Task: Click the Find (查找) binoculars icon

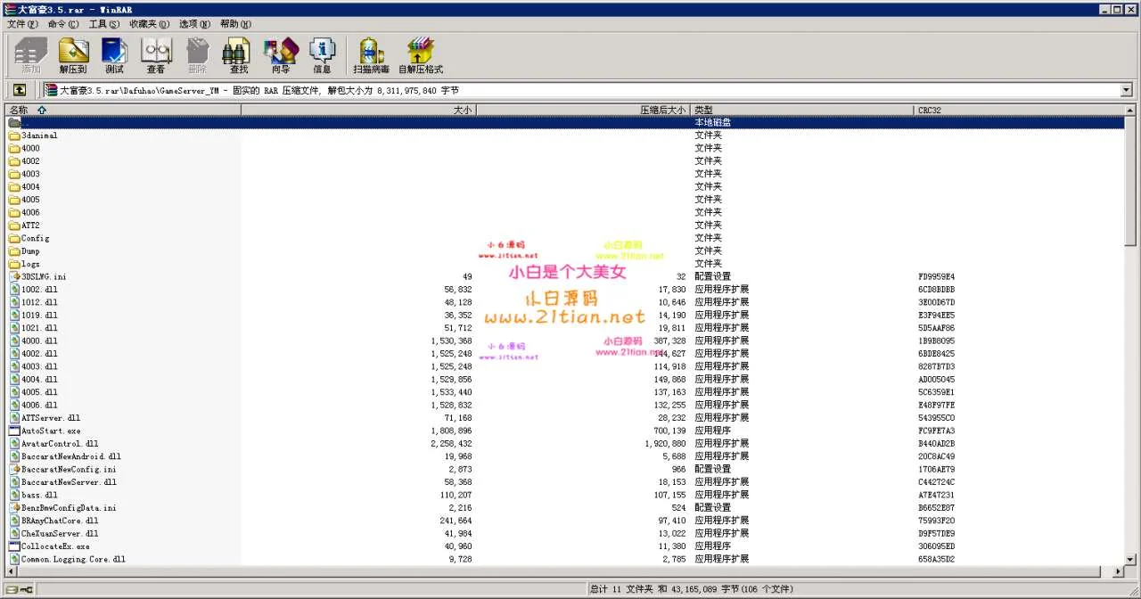Action: pos(239,55)
